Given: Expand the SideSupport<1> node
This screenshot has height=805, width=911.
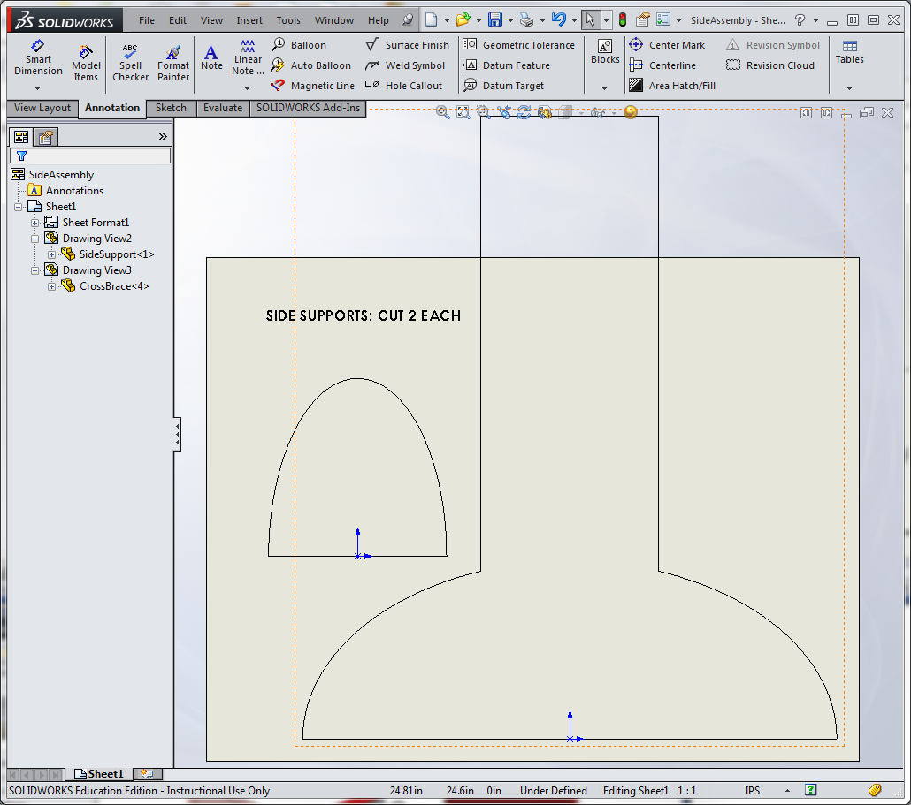Looking at the screenshot, I should (51, 254).
